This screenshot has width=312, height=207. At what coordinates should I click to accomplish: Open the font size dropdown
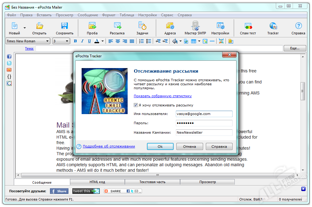67,41
